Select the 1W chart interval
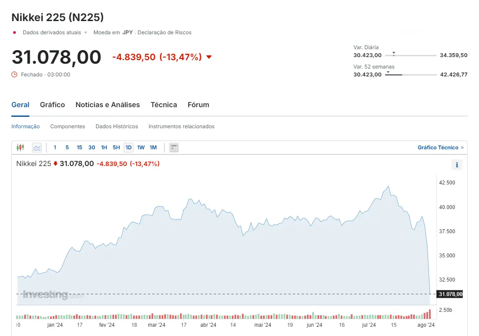The height and width of the screenshot is (336, 479). pyautogui.click(x=141, y=148)
